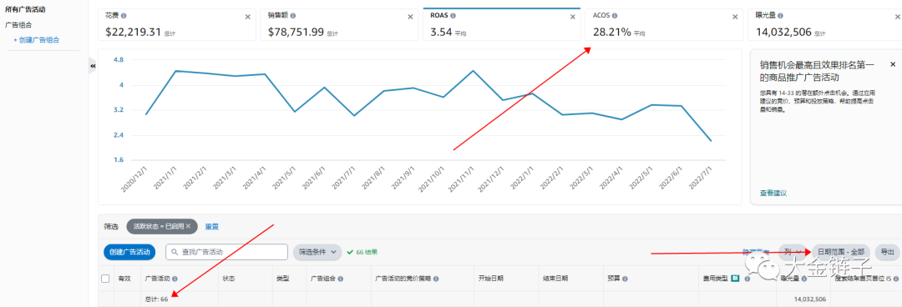Click the 查找广告活动 search field

(x=226, y=252)
